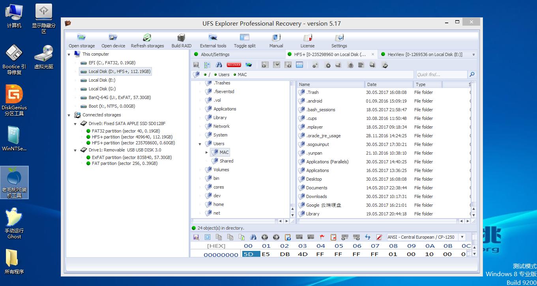Select the Applications (Parallels) folder row
The height and width of the screenshot is (286, 537).
pos(327,162)
